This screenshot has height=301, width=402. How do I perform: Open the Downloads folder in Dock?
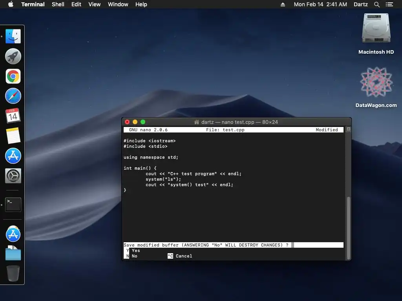tap(13, 253)
